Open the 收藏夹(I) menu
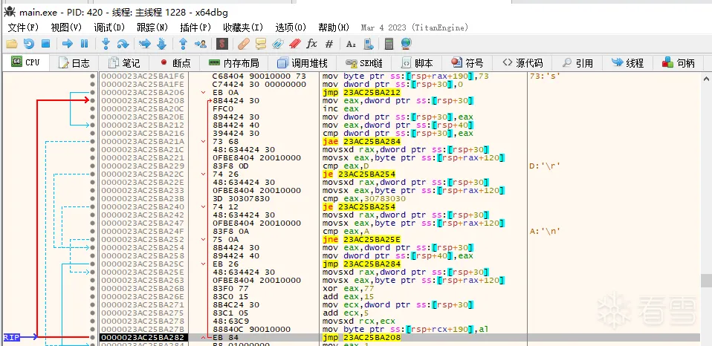This screenshot has width=712, height=346. pyautogui.click(x=243, y=27)
